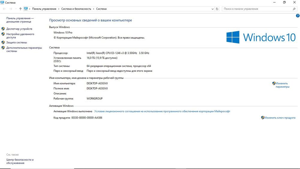Open Панель управления — домашняя страница

(20, 20)
